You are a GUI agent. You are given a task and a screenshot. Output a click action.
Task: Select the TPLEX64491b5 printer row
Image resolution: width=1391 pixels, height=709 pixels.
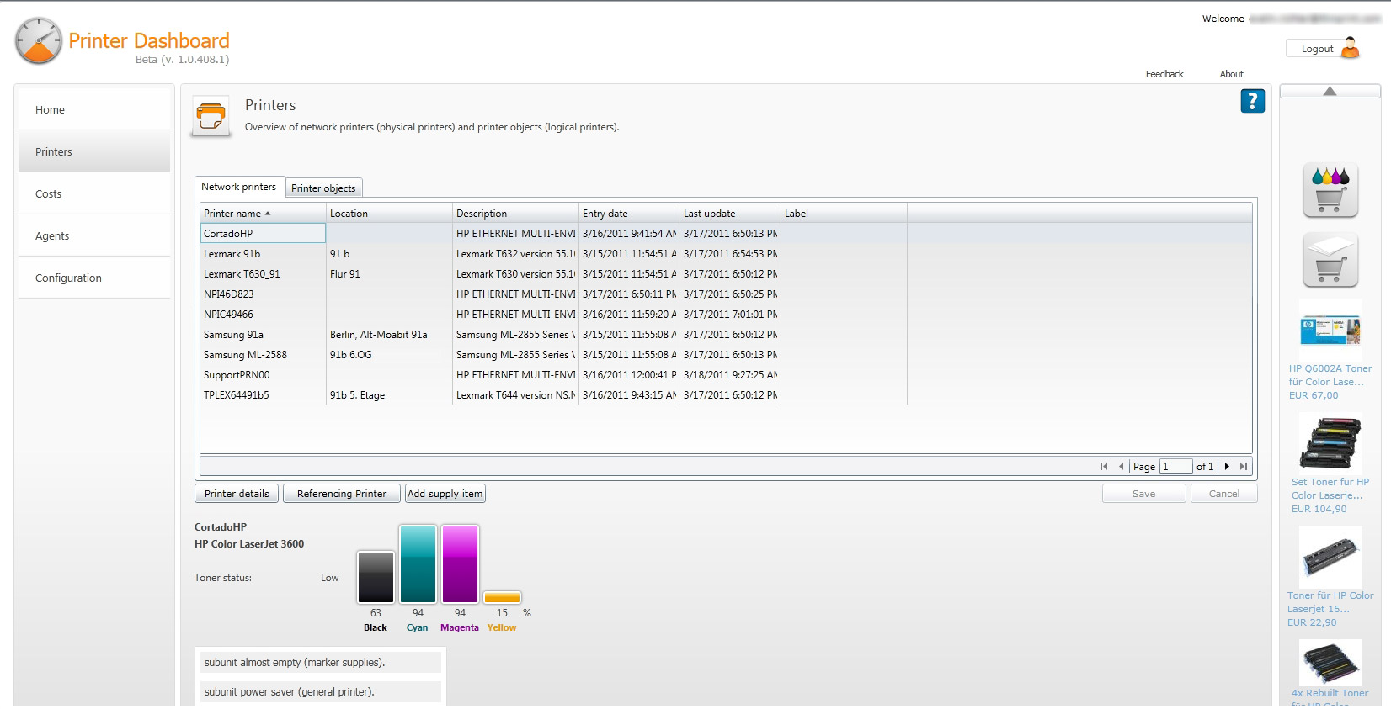click(x=726, y=395)
